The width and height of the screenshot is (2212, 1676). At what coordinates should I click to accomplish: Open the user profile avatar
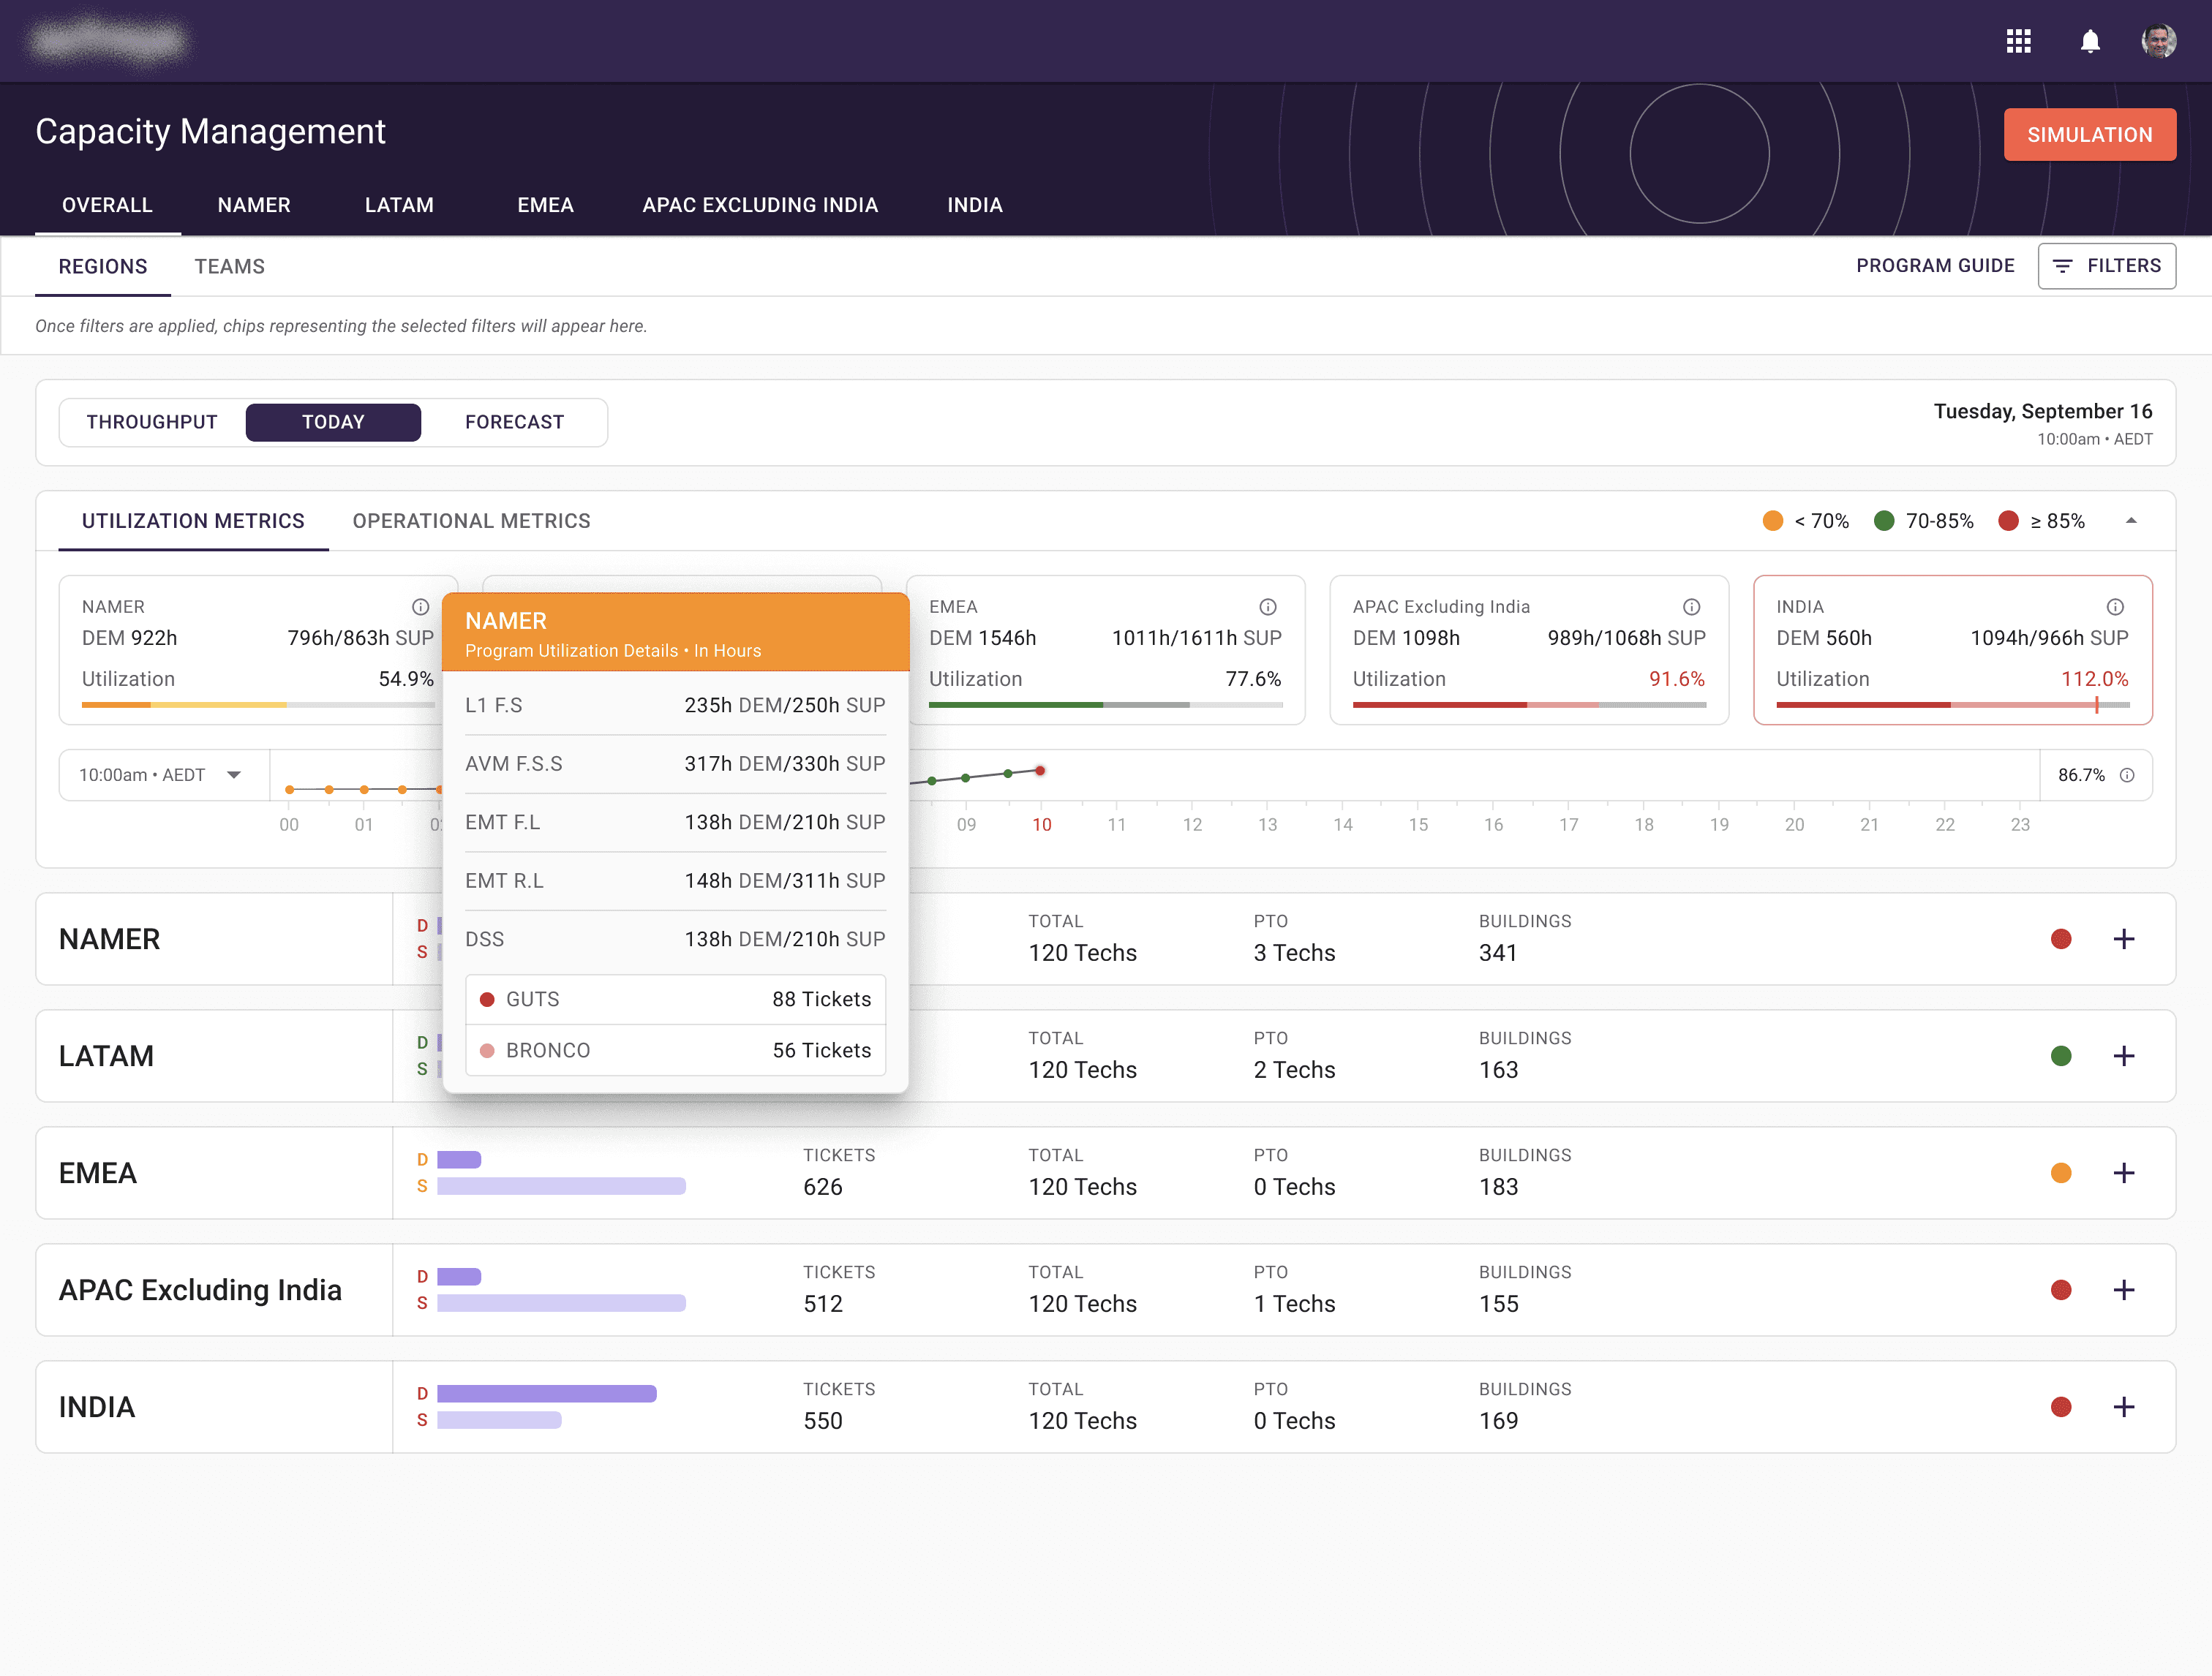(x=2158, y=41)
